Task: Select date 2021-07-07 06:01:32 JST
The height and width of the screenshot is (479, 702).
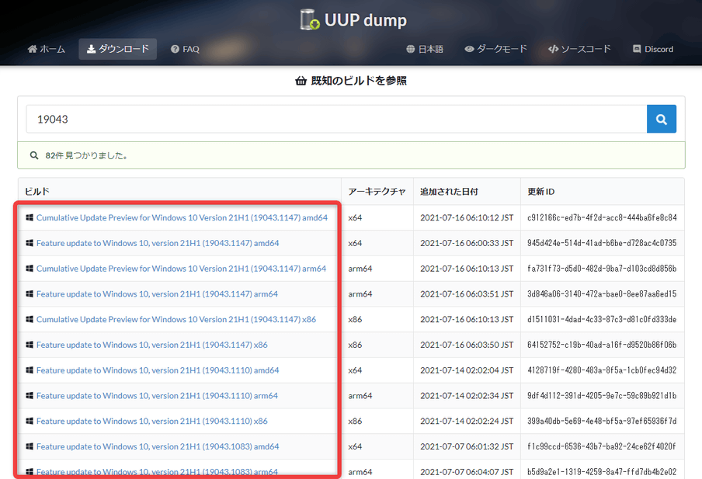Action: (467, 446)
